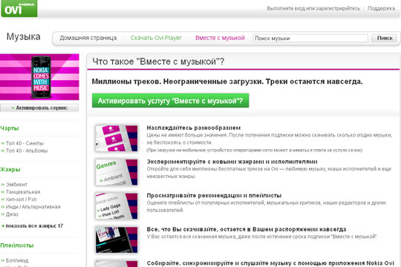This screenshot has width=401, height=267.
Task: Open the Скачать Ovi Player tab
Action: (156, 38)
